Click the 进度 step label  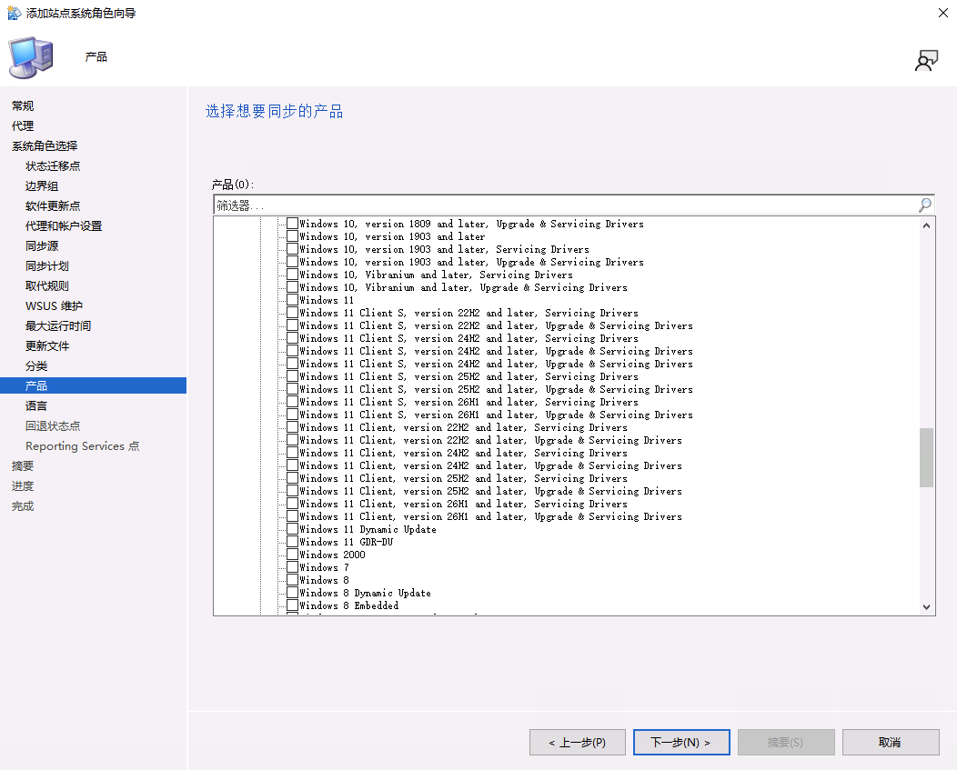point(23,486)
